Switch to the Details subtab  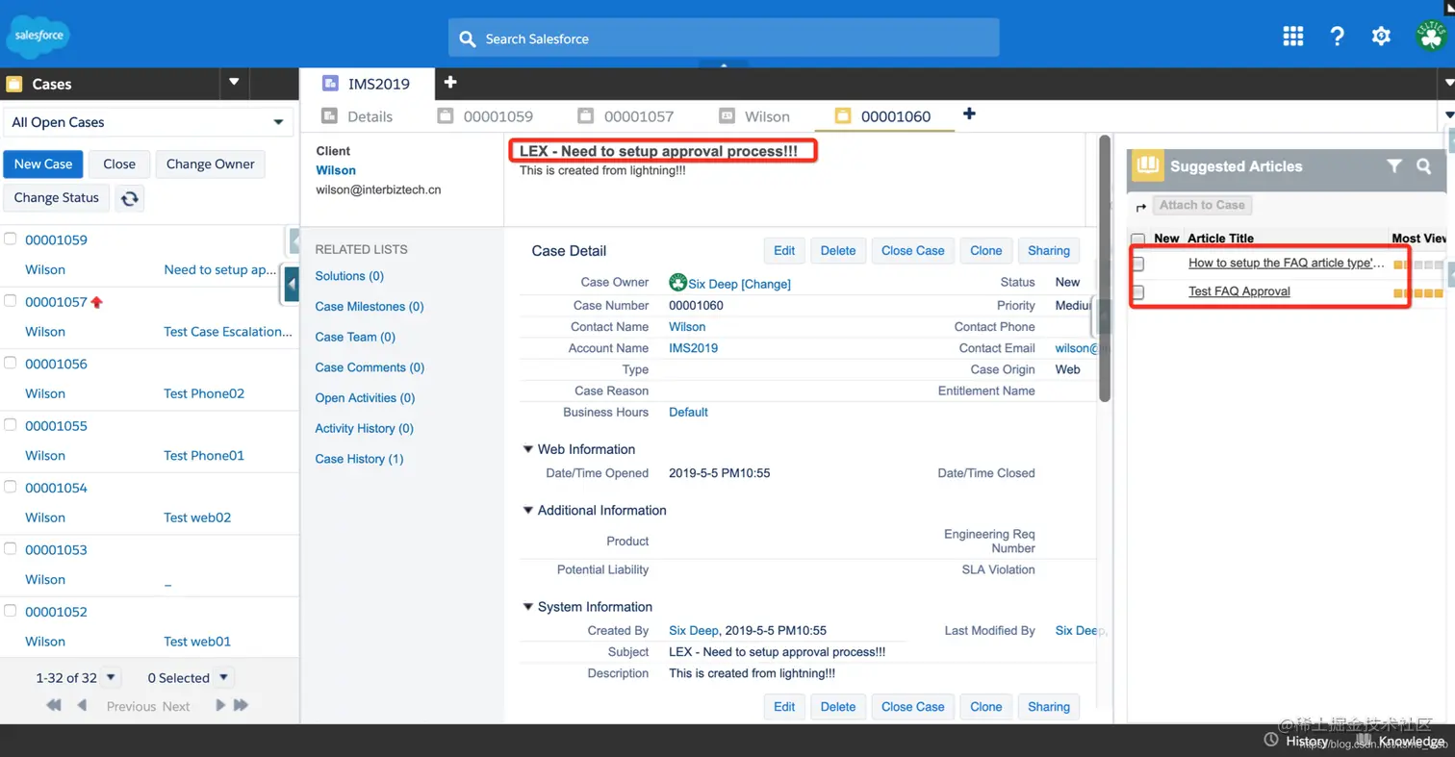[357, 116]
